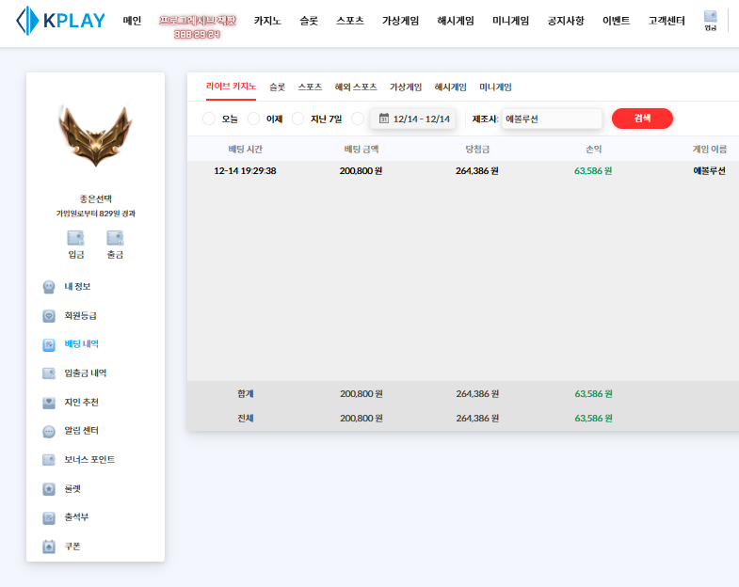
Task: Click the username 좋은선택
Action: [x=96, y=198]
